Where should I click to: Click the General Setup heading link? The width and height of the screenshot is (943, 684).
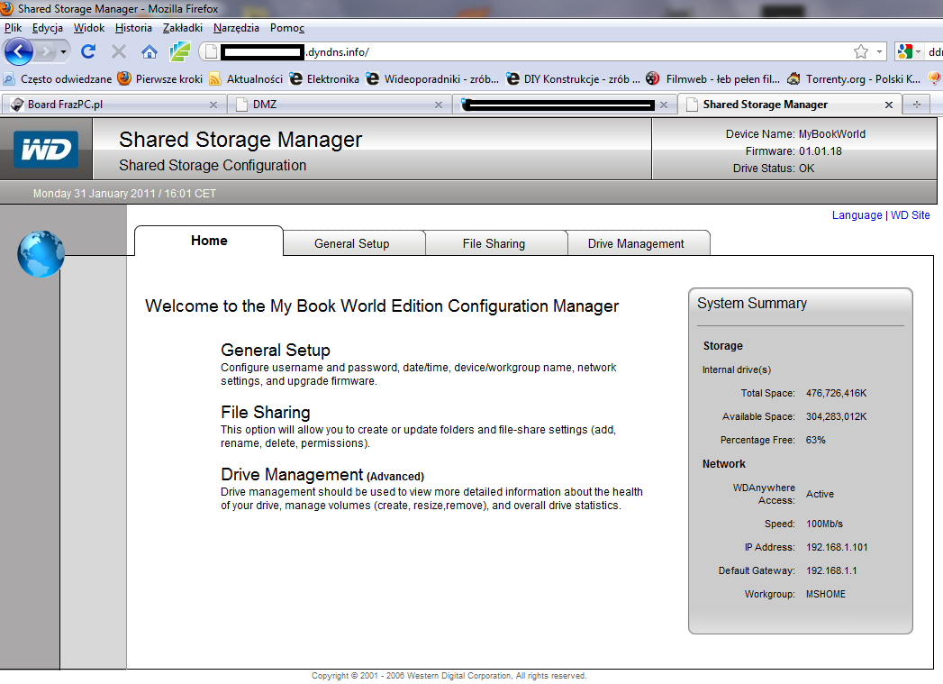pos(276,351)
